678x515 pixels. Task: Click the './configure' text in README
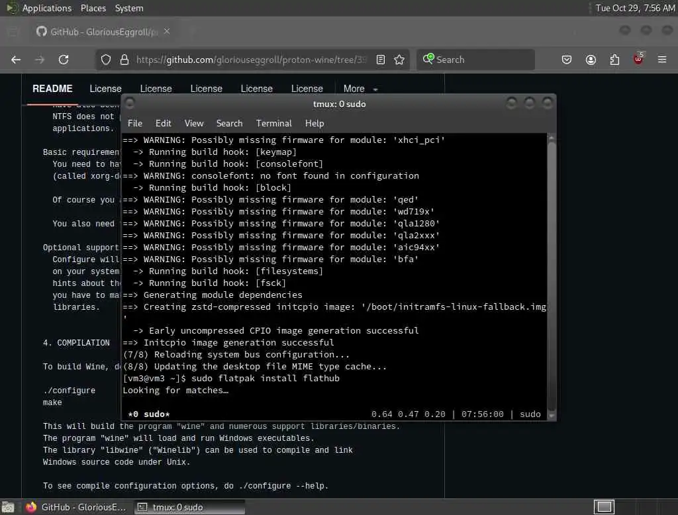pos(69,391)
